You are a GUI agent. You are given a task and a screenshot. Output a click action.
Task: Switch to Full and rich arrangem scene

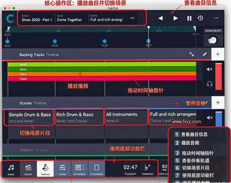point(173,117)
